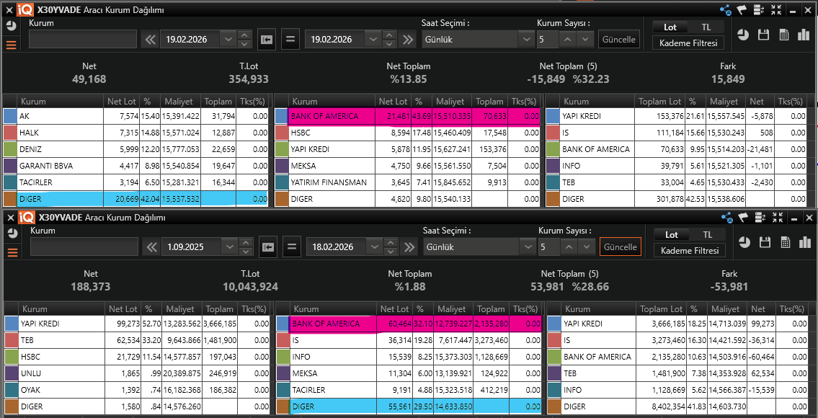
Task: Click the bar chart icon in bottom panel
Action: (805, 242)
